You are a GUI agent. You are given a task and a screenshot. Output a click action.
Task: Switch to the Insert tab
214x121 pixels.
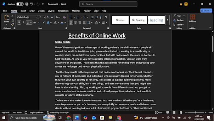(x=23, y=11)
